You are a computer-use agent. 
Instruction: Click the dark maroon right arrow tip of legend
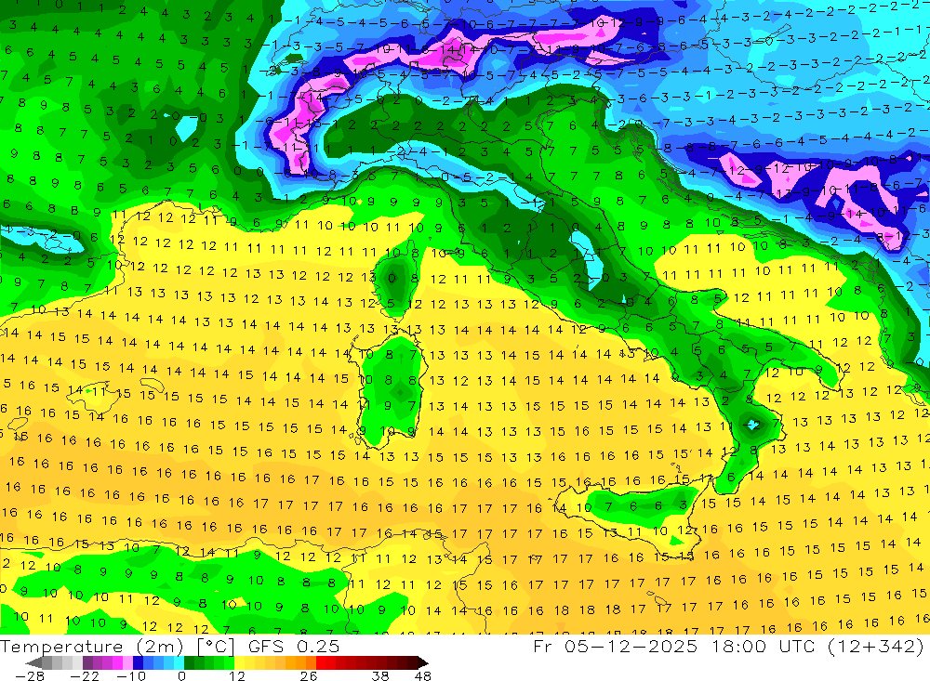(x=423, y=662)
